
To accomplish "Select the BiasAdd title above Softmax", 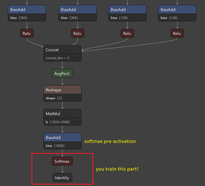I will click(62, 138).
